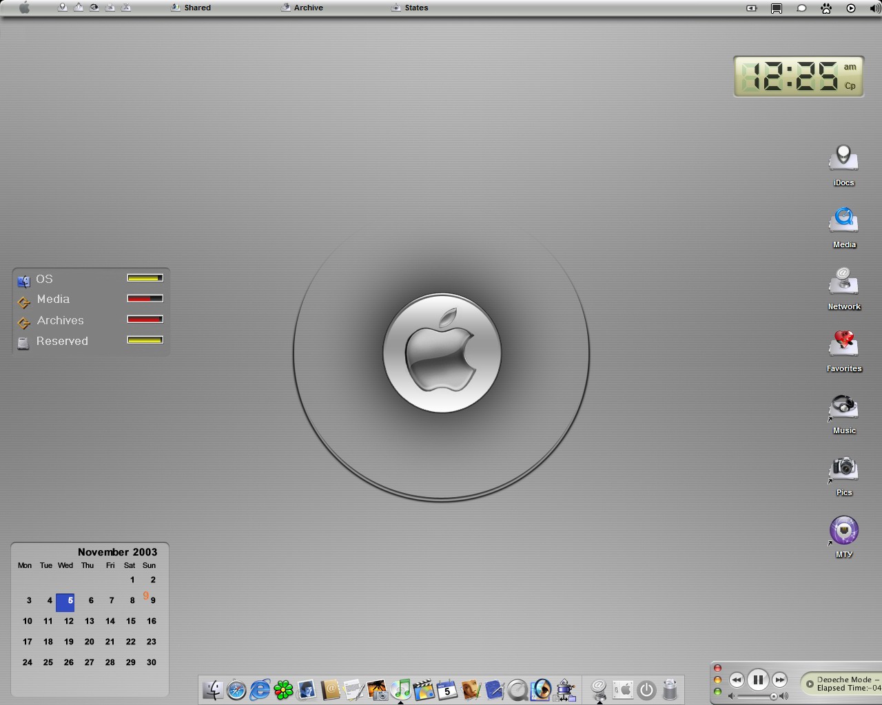Open the States menu bar item
The image size is (882, 705).
pos(410,8)
